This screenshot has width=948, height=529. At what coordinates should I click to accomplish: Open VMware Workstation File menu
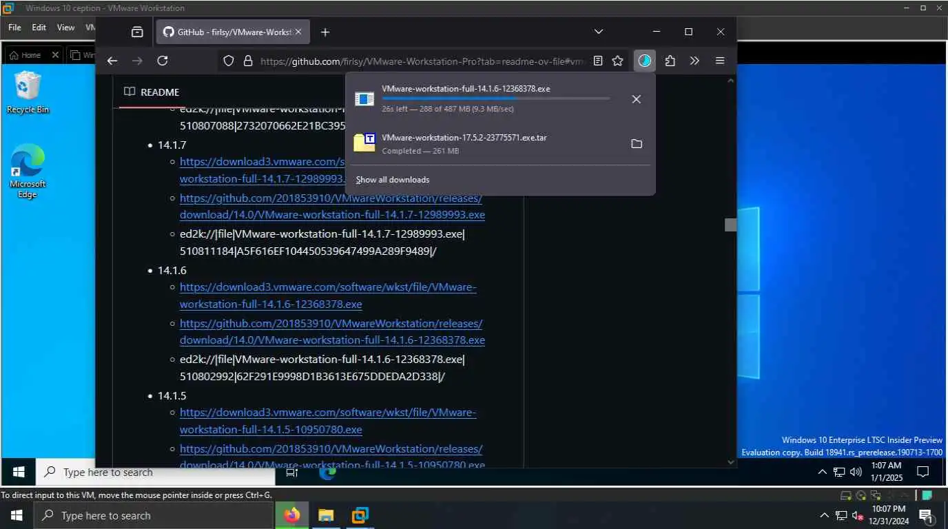click(x=14, y=28)
